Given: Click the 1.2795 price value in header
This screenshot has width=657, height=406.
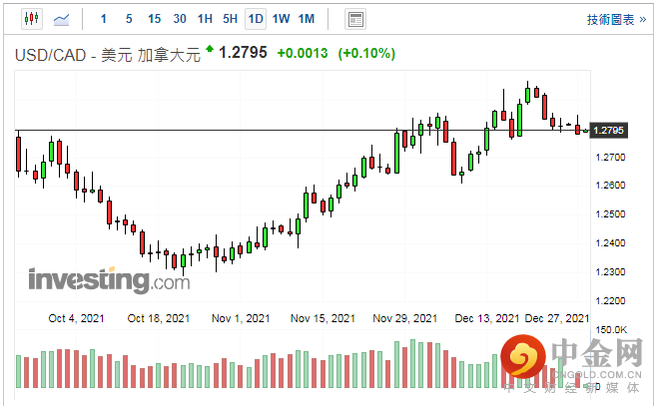Looking at the screenshot, I should point(243,53).
